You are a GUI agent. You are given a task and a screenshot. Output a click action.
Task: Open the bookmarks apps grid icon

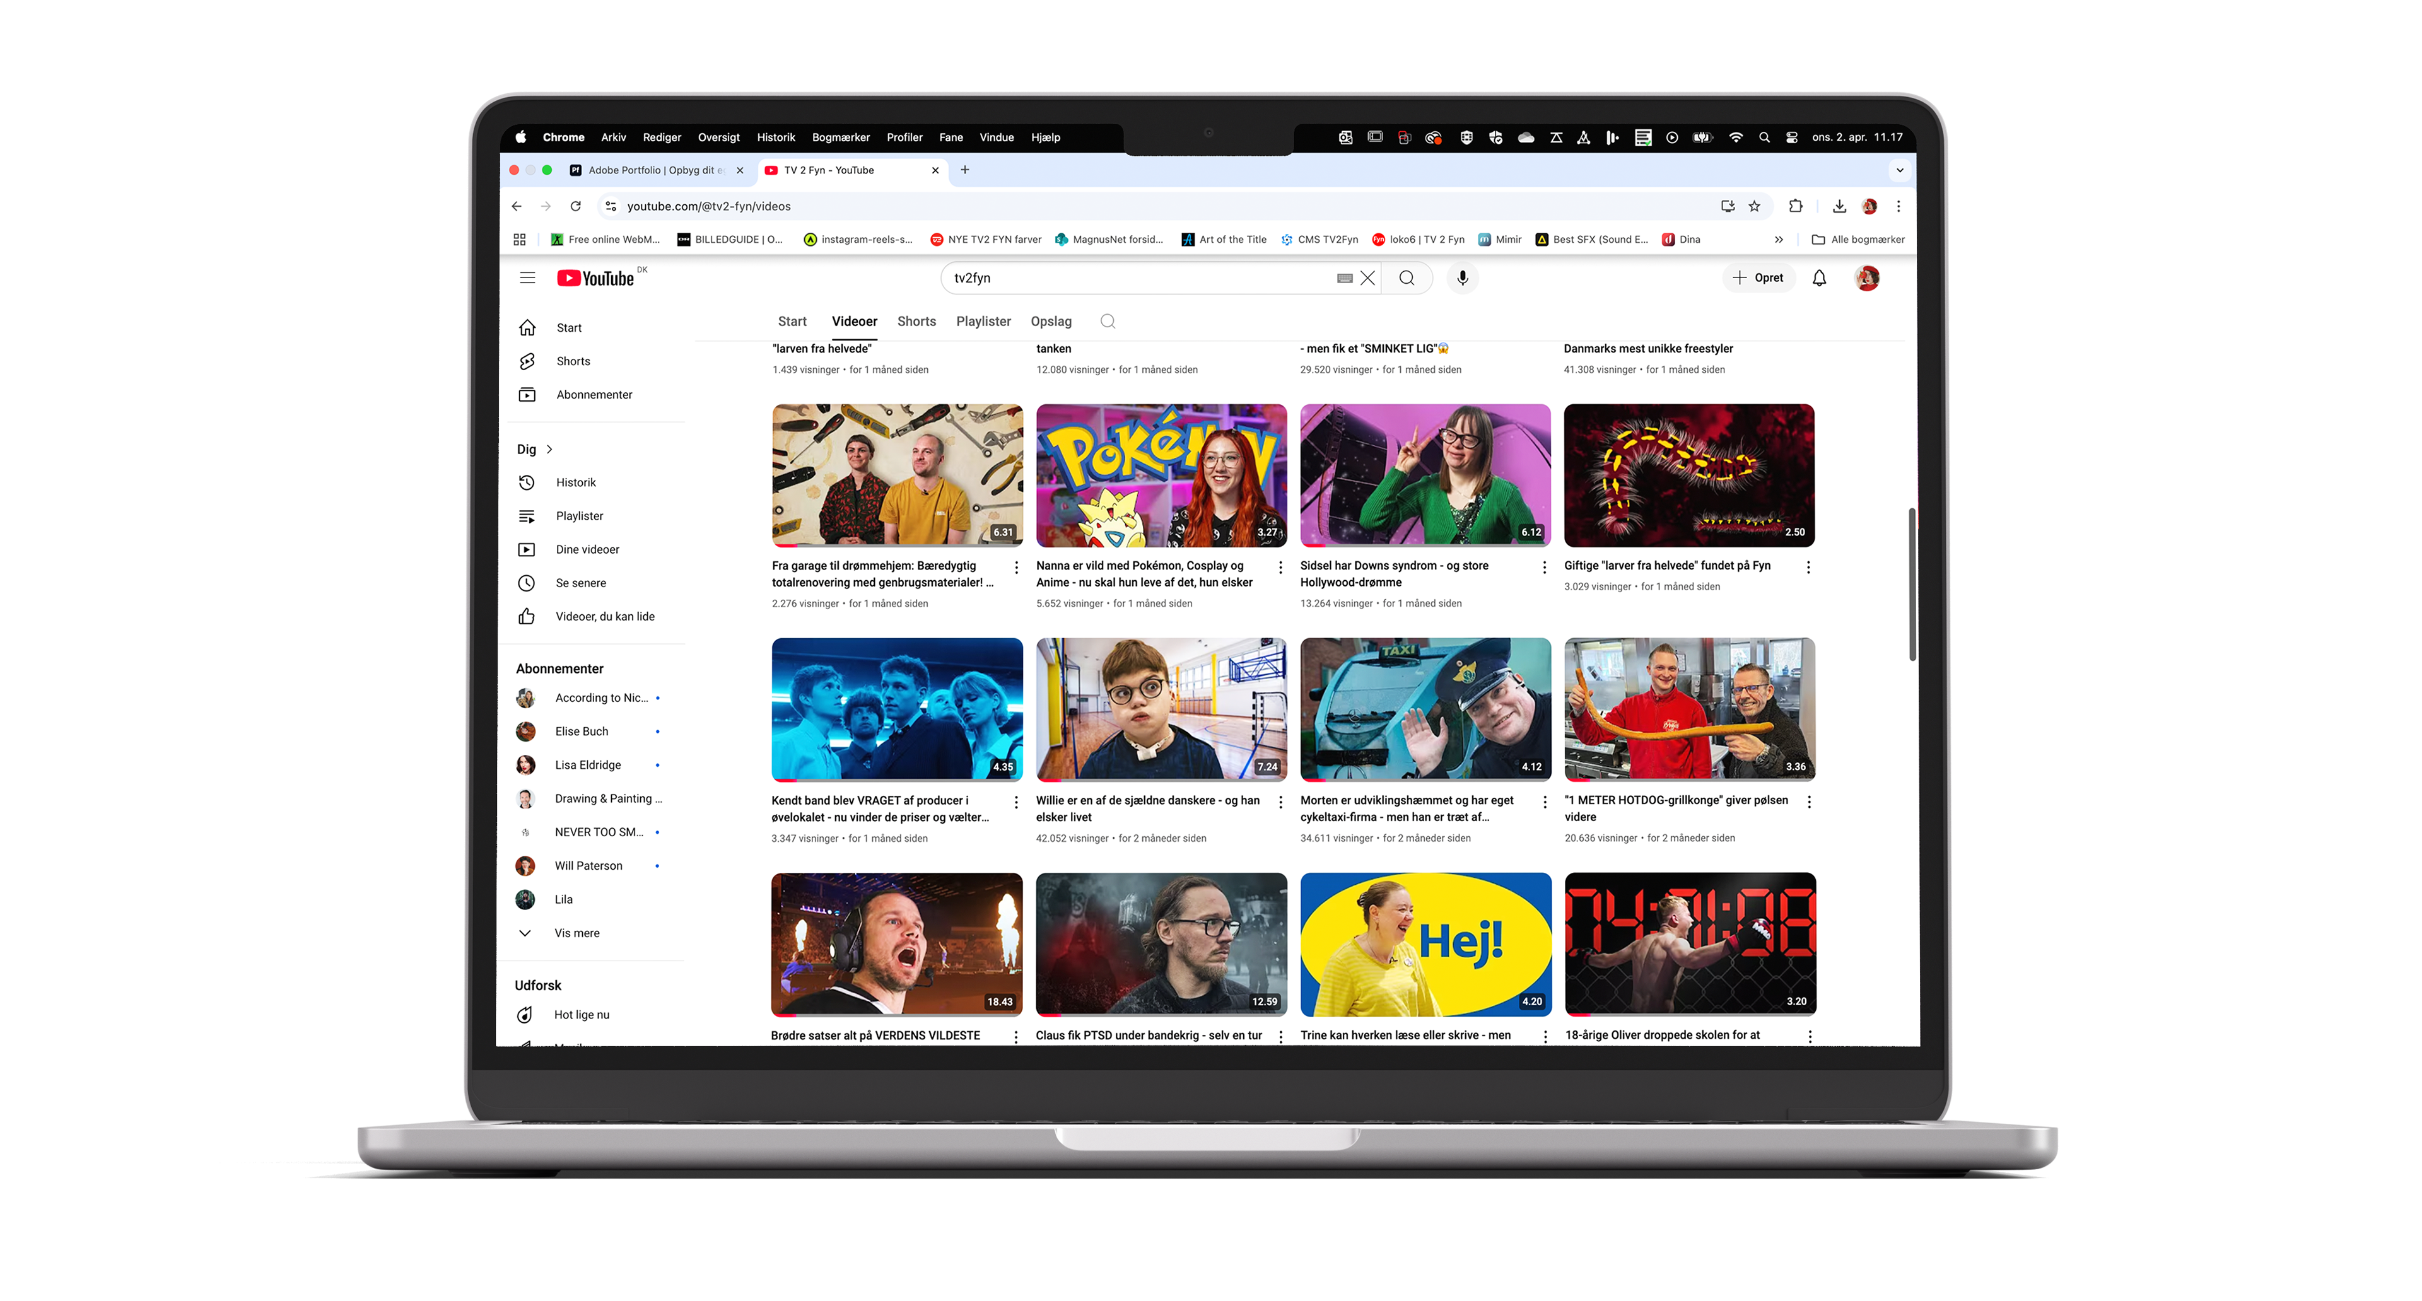point(519,240)
